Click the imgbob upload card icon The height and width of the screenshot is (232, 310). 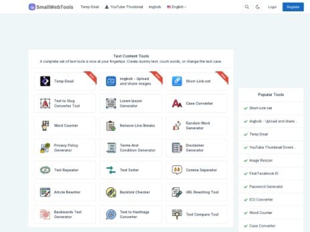(111, 81)
